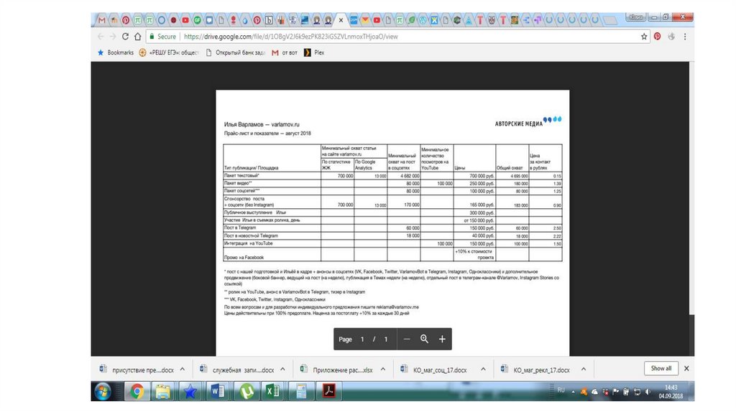Open downloaded file служебная запи....docx
This screenshot has width=736, height=412.
pyautogui.click(x=237, y=370)
